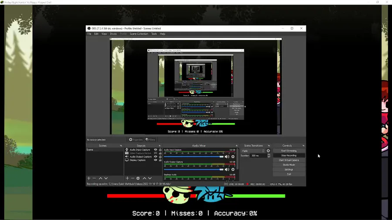The height and width of the screenshot is (220, 392).
Task: Remove selected source with minus icon
Action: tap(133, 178)
